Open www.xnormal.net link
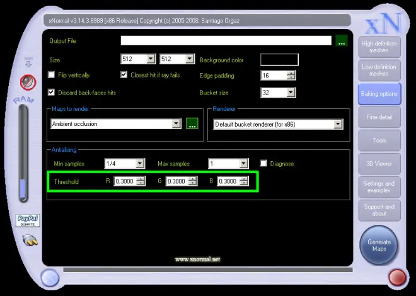416x296 pixels. coord(198,259)
